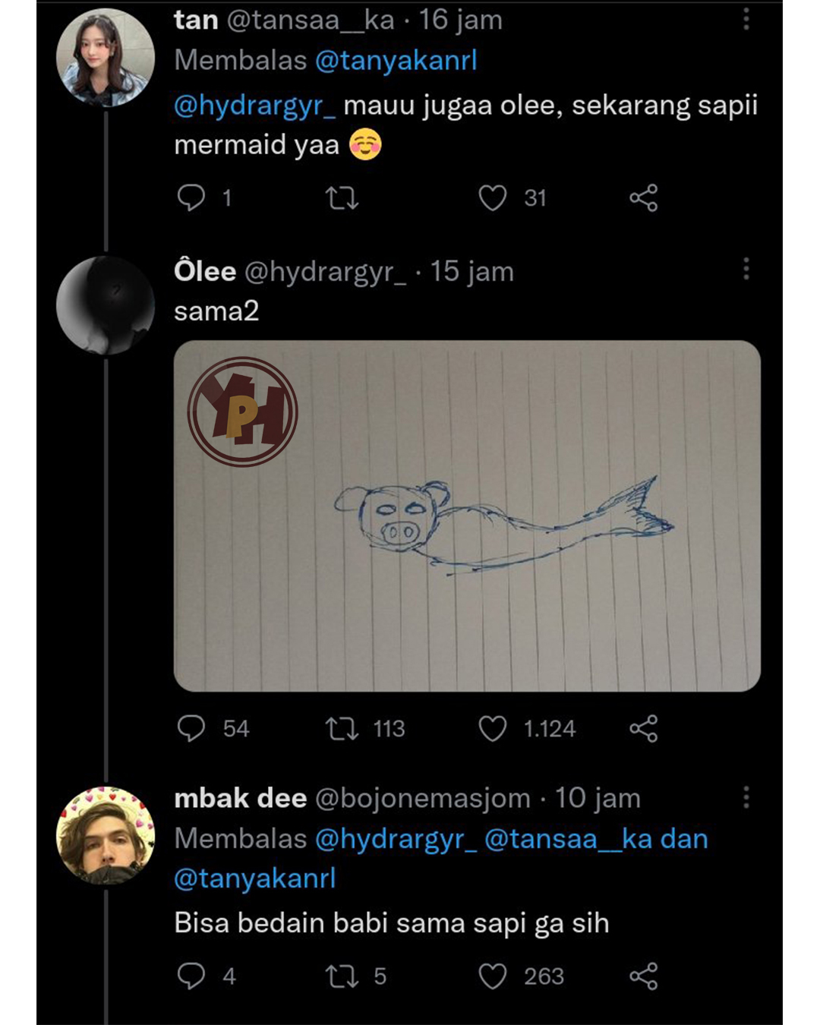The width and height of the screenshot is (820, 1025).
Task: Open the @tanyakanrl mention under tan's name
Action: 396,61
